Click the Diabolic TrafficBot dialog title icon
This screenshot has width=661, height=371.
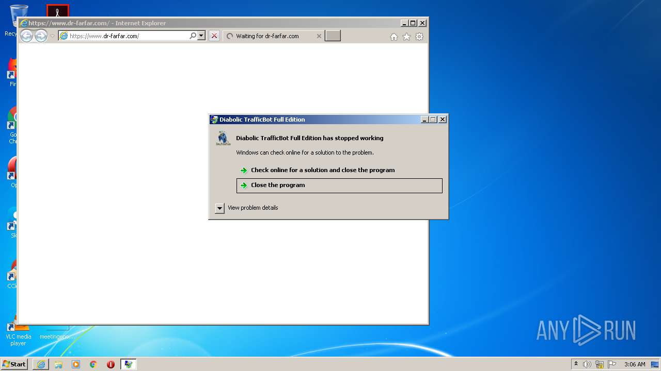pos(214,120)
